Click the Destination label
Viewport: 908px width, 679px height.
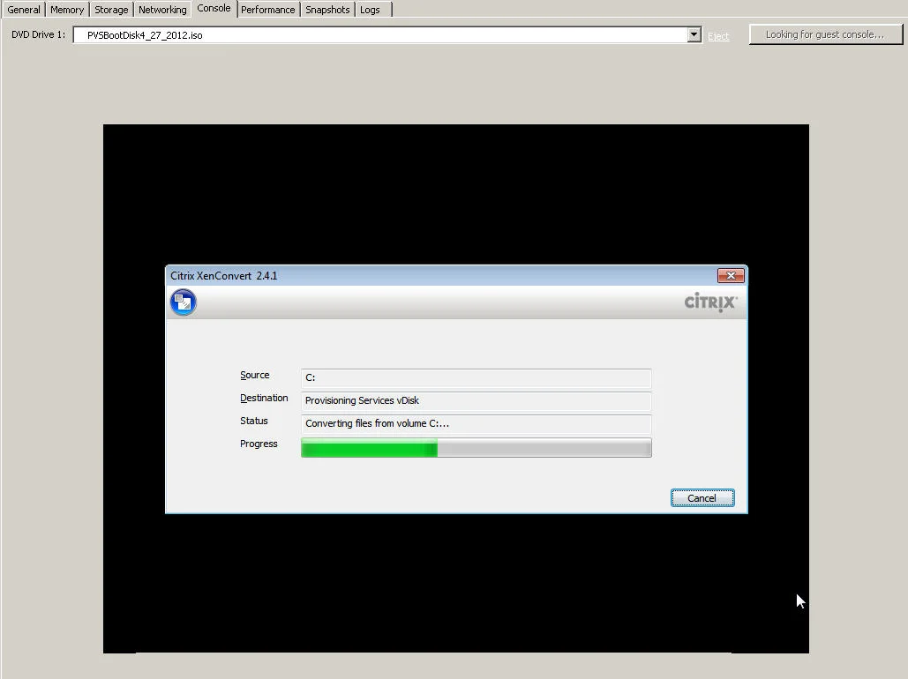pos(264,398)
